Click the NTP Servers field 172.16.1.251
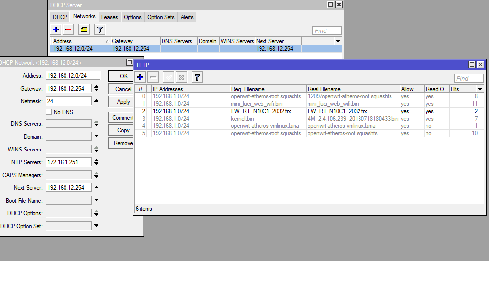Image resolution: width=489 pixels, height=302 pixels. click(x=68, y=162)
